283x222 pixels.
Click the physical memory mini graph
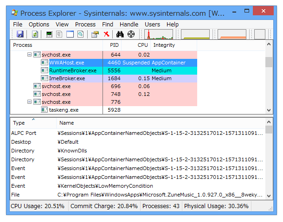click(x=232, y=34)
